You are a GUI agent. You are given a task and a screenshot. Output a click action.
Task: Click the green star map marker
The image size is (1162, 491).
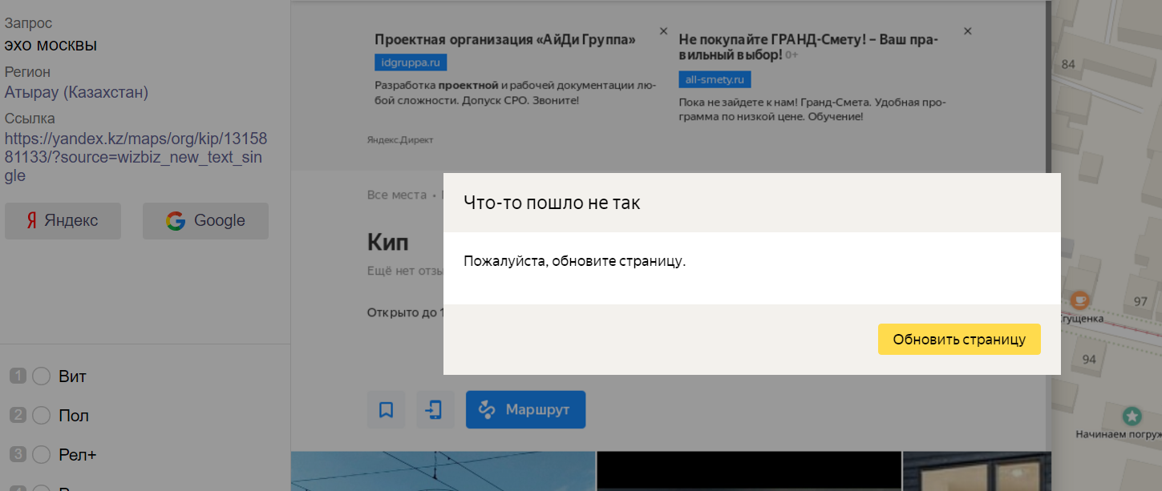(x=1132, y=416)
